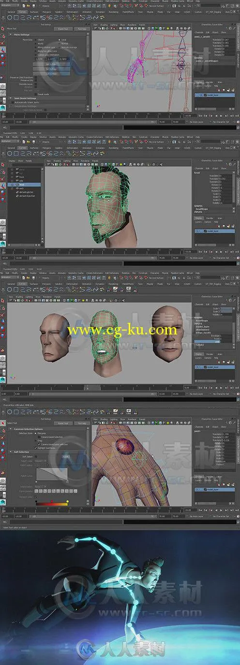Toggle Highlight backfaces checkbox
The width and height of the screenshot is (240, 665).
click(x=35, y=448)
